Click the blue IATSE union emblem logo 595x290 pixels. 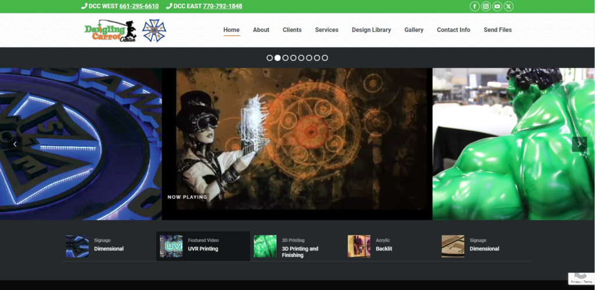click(x=154, y=30)
